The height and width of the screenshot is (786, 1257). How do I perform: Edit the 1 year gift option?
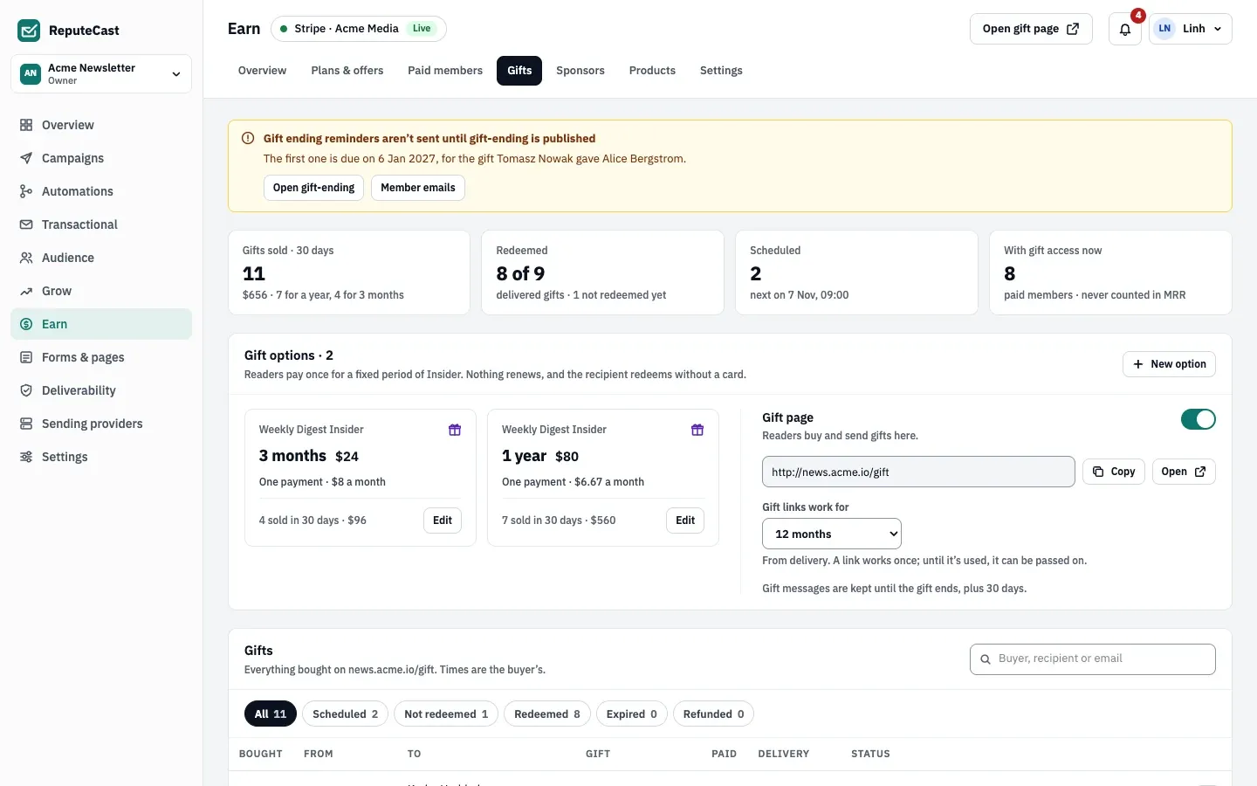click(x=685, y=521)
